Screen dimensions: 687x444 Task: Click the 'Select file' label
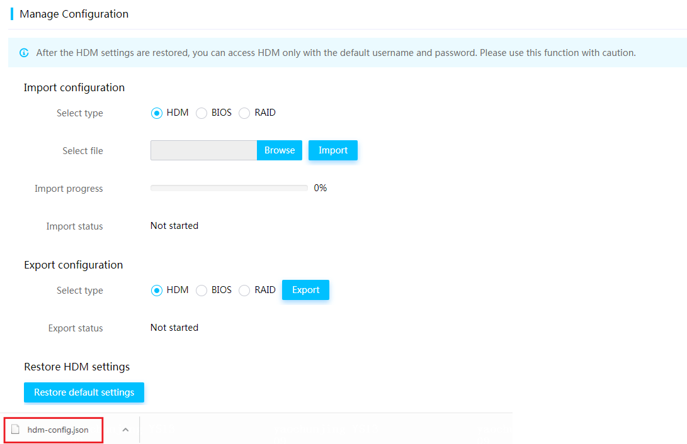pos(83,151)
